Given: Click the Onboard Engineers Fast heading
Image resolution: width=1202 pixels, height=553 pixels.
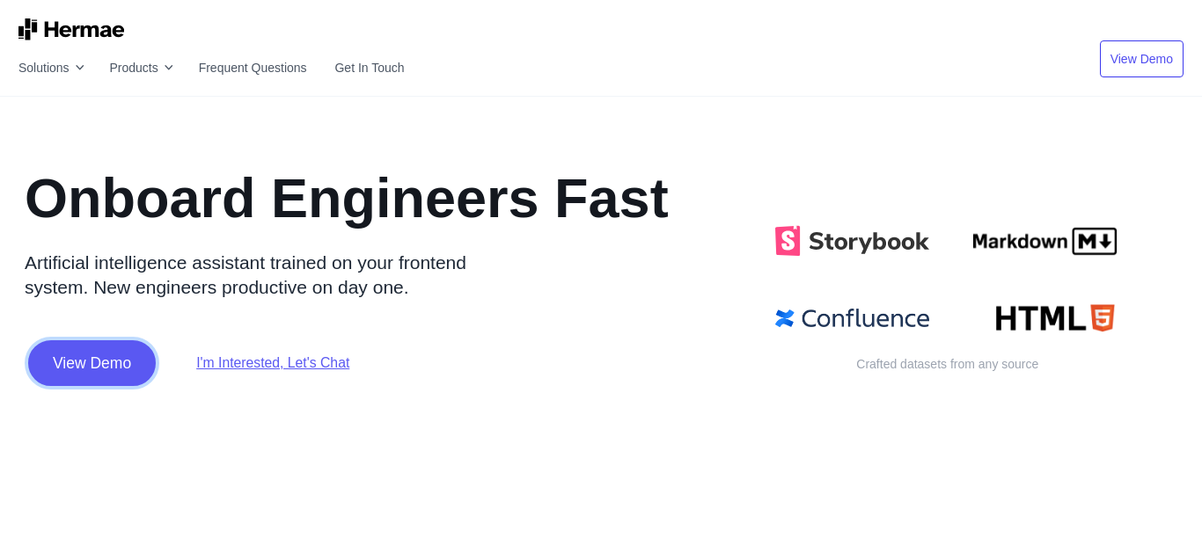Looking at the screenshot, I should (347, 198).
